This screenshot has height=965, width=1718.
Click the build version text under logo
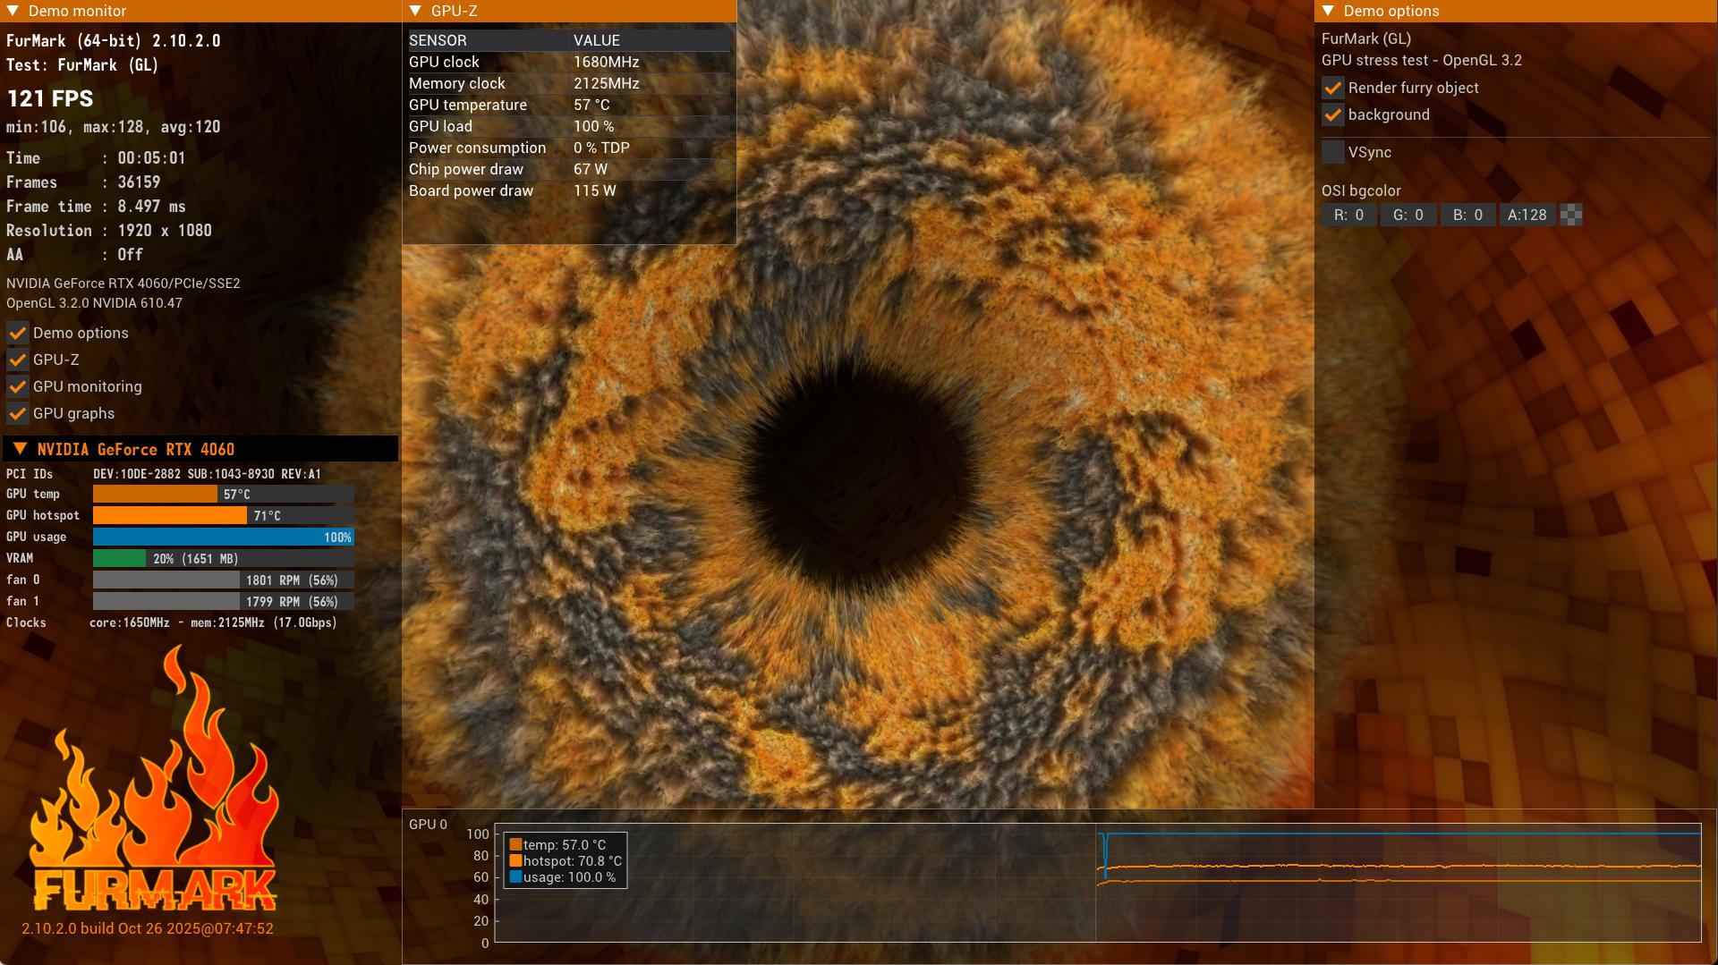(x=148, y=928)
